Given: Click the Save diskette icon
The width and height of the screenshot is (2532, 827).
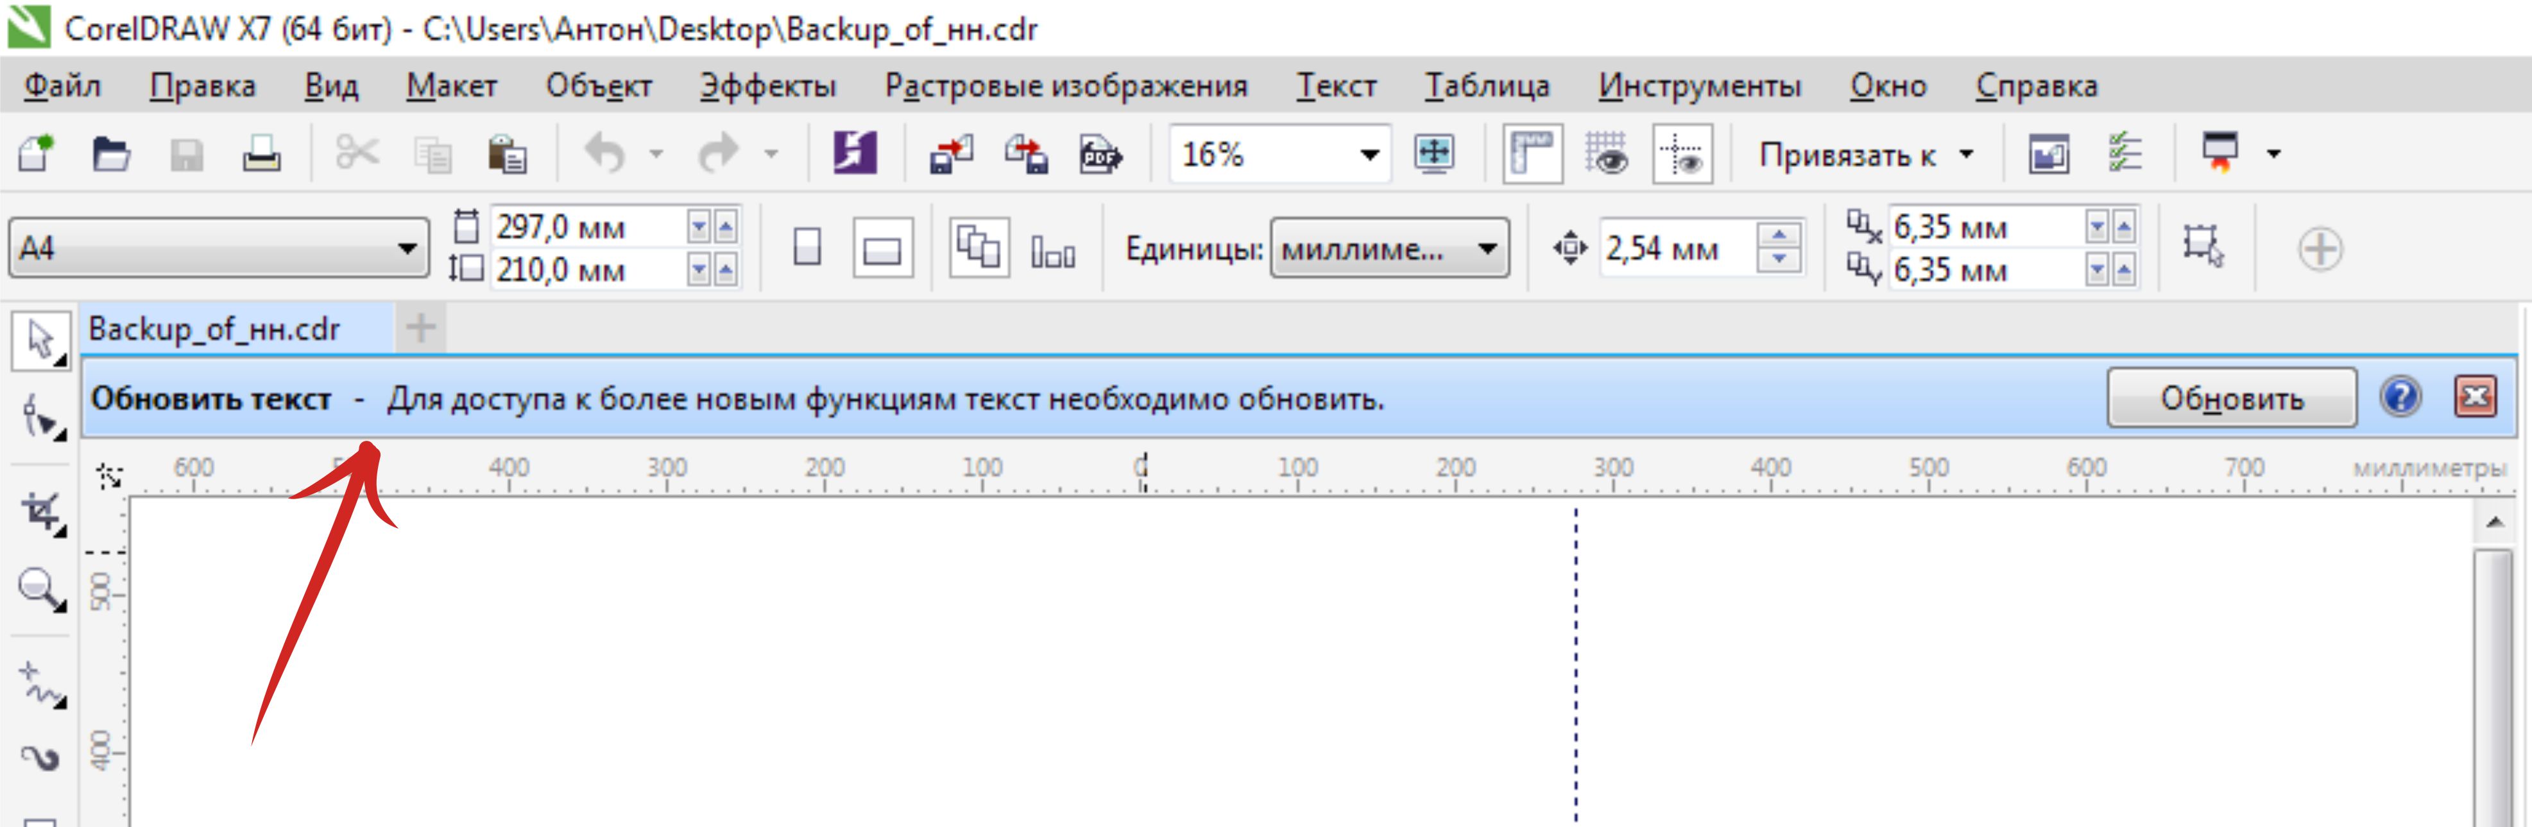Looking at the screenshot, I should pos(187,155).
